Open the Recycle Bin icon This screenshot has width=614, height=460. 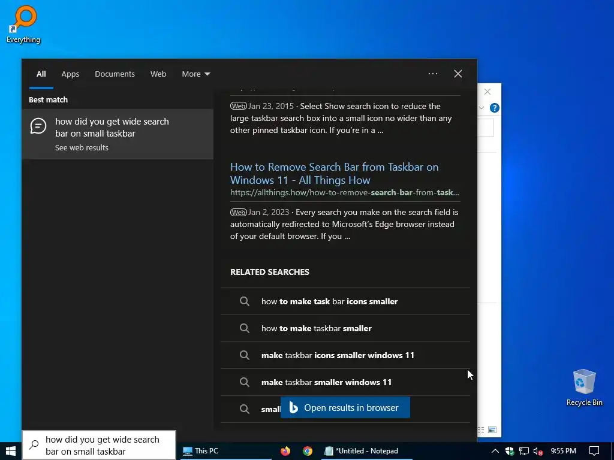584,388
